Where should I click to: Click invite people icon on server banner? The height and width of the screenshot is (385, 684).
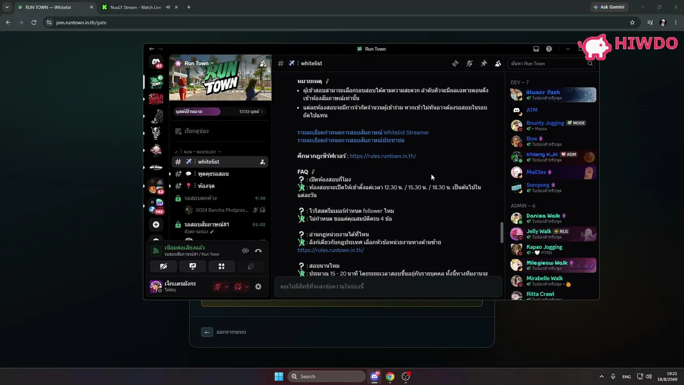262,63
